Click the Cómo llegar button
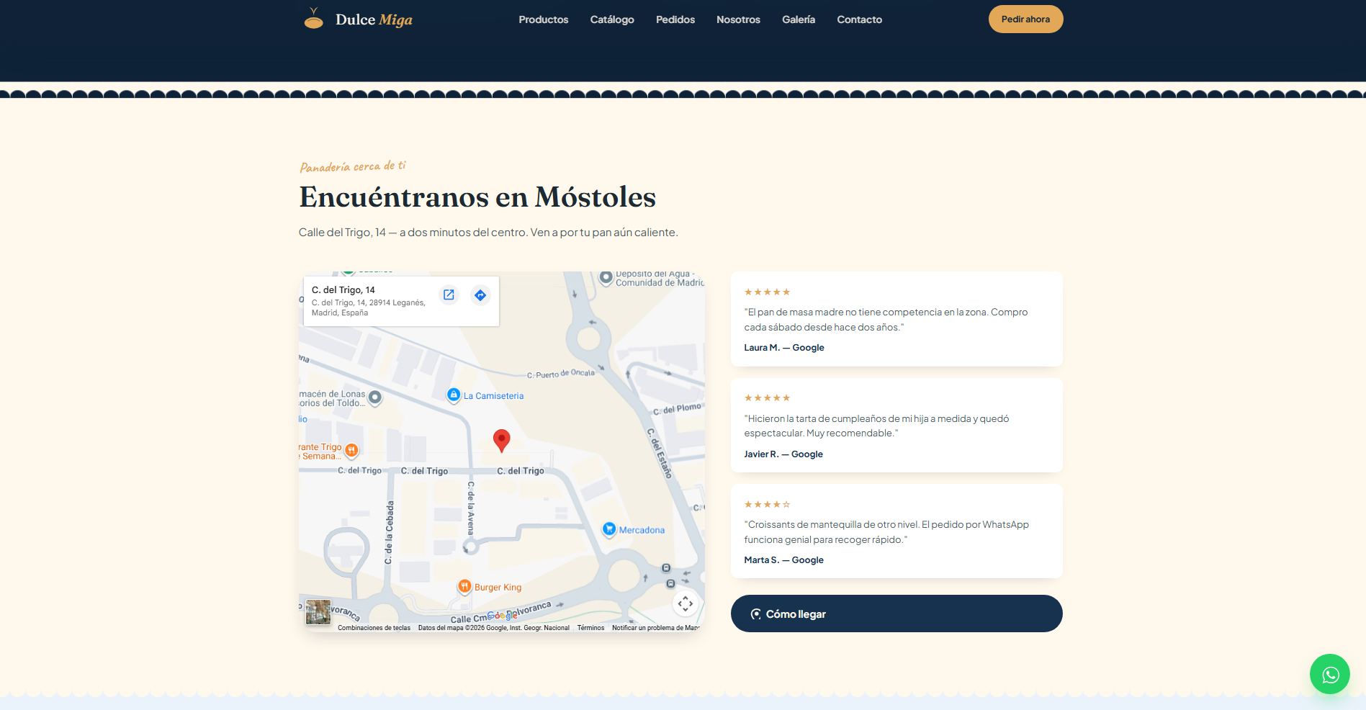Screen dimensions: 1366x710 coord(897,614)
